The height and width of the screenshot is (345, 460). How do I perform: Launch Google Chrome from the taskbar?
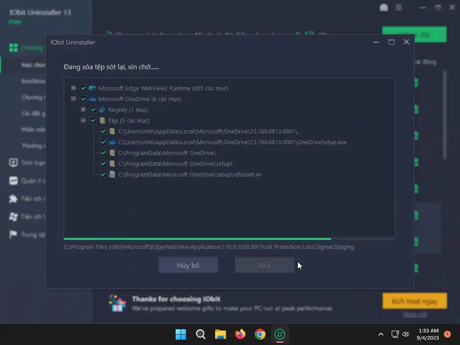click(x=260, y=334)
